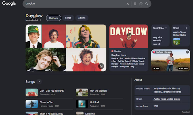Switch to the Songs tab
Screen dimensions: 193x115
click(x=68, y=18)
